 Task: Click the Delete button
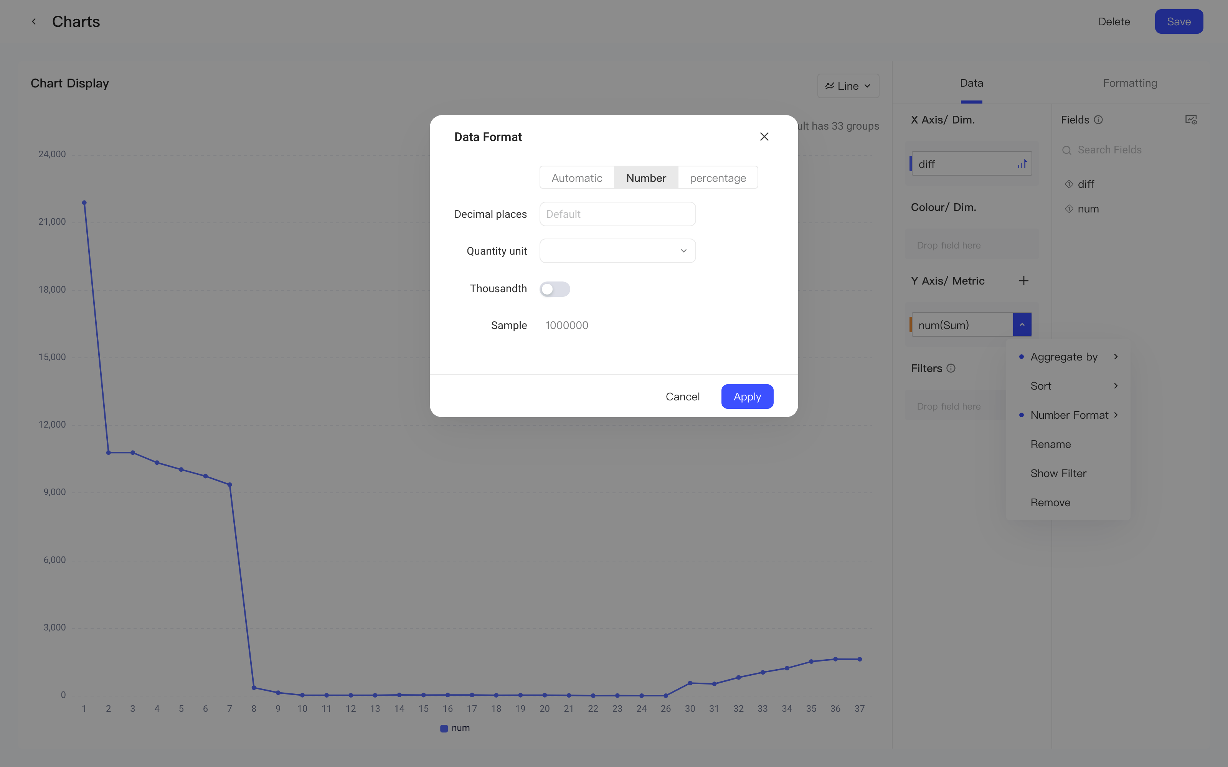(x=1114, y=22)
